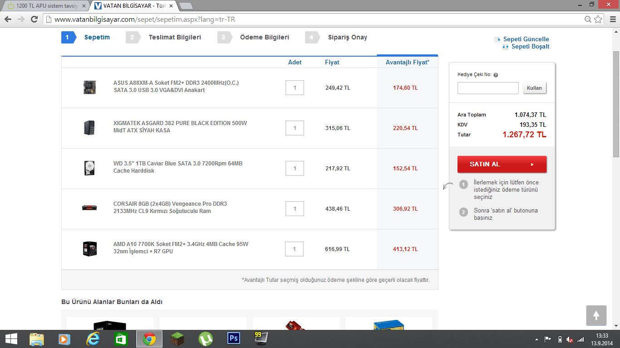Viewport: 620px width, 348px height.
Task: Click the muted volume tray icon
Action: (570, 339)
